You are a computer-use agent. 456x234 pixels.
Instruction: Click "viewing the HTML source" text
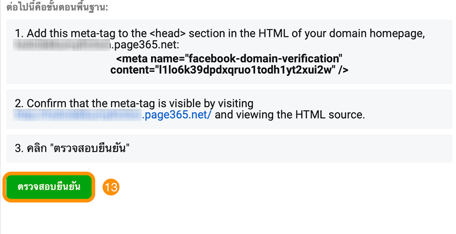(x=299, y=115)
